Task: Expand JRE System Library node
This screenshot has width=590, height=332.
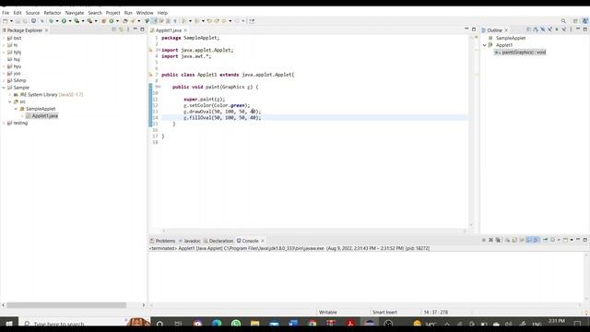Action: [10, 94]
